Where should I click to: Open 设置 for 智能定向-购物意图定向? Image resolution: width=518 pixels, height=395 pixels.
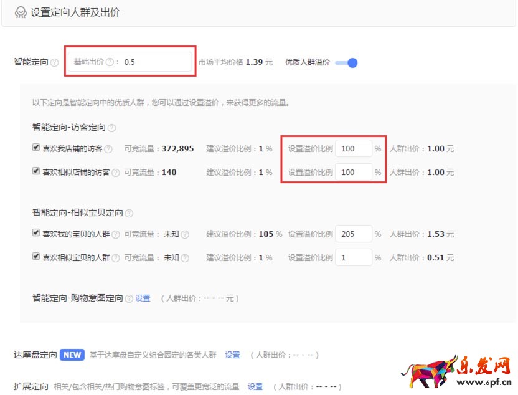point(142,298)
